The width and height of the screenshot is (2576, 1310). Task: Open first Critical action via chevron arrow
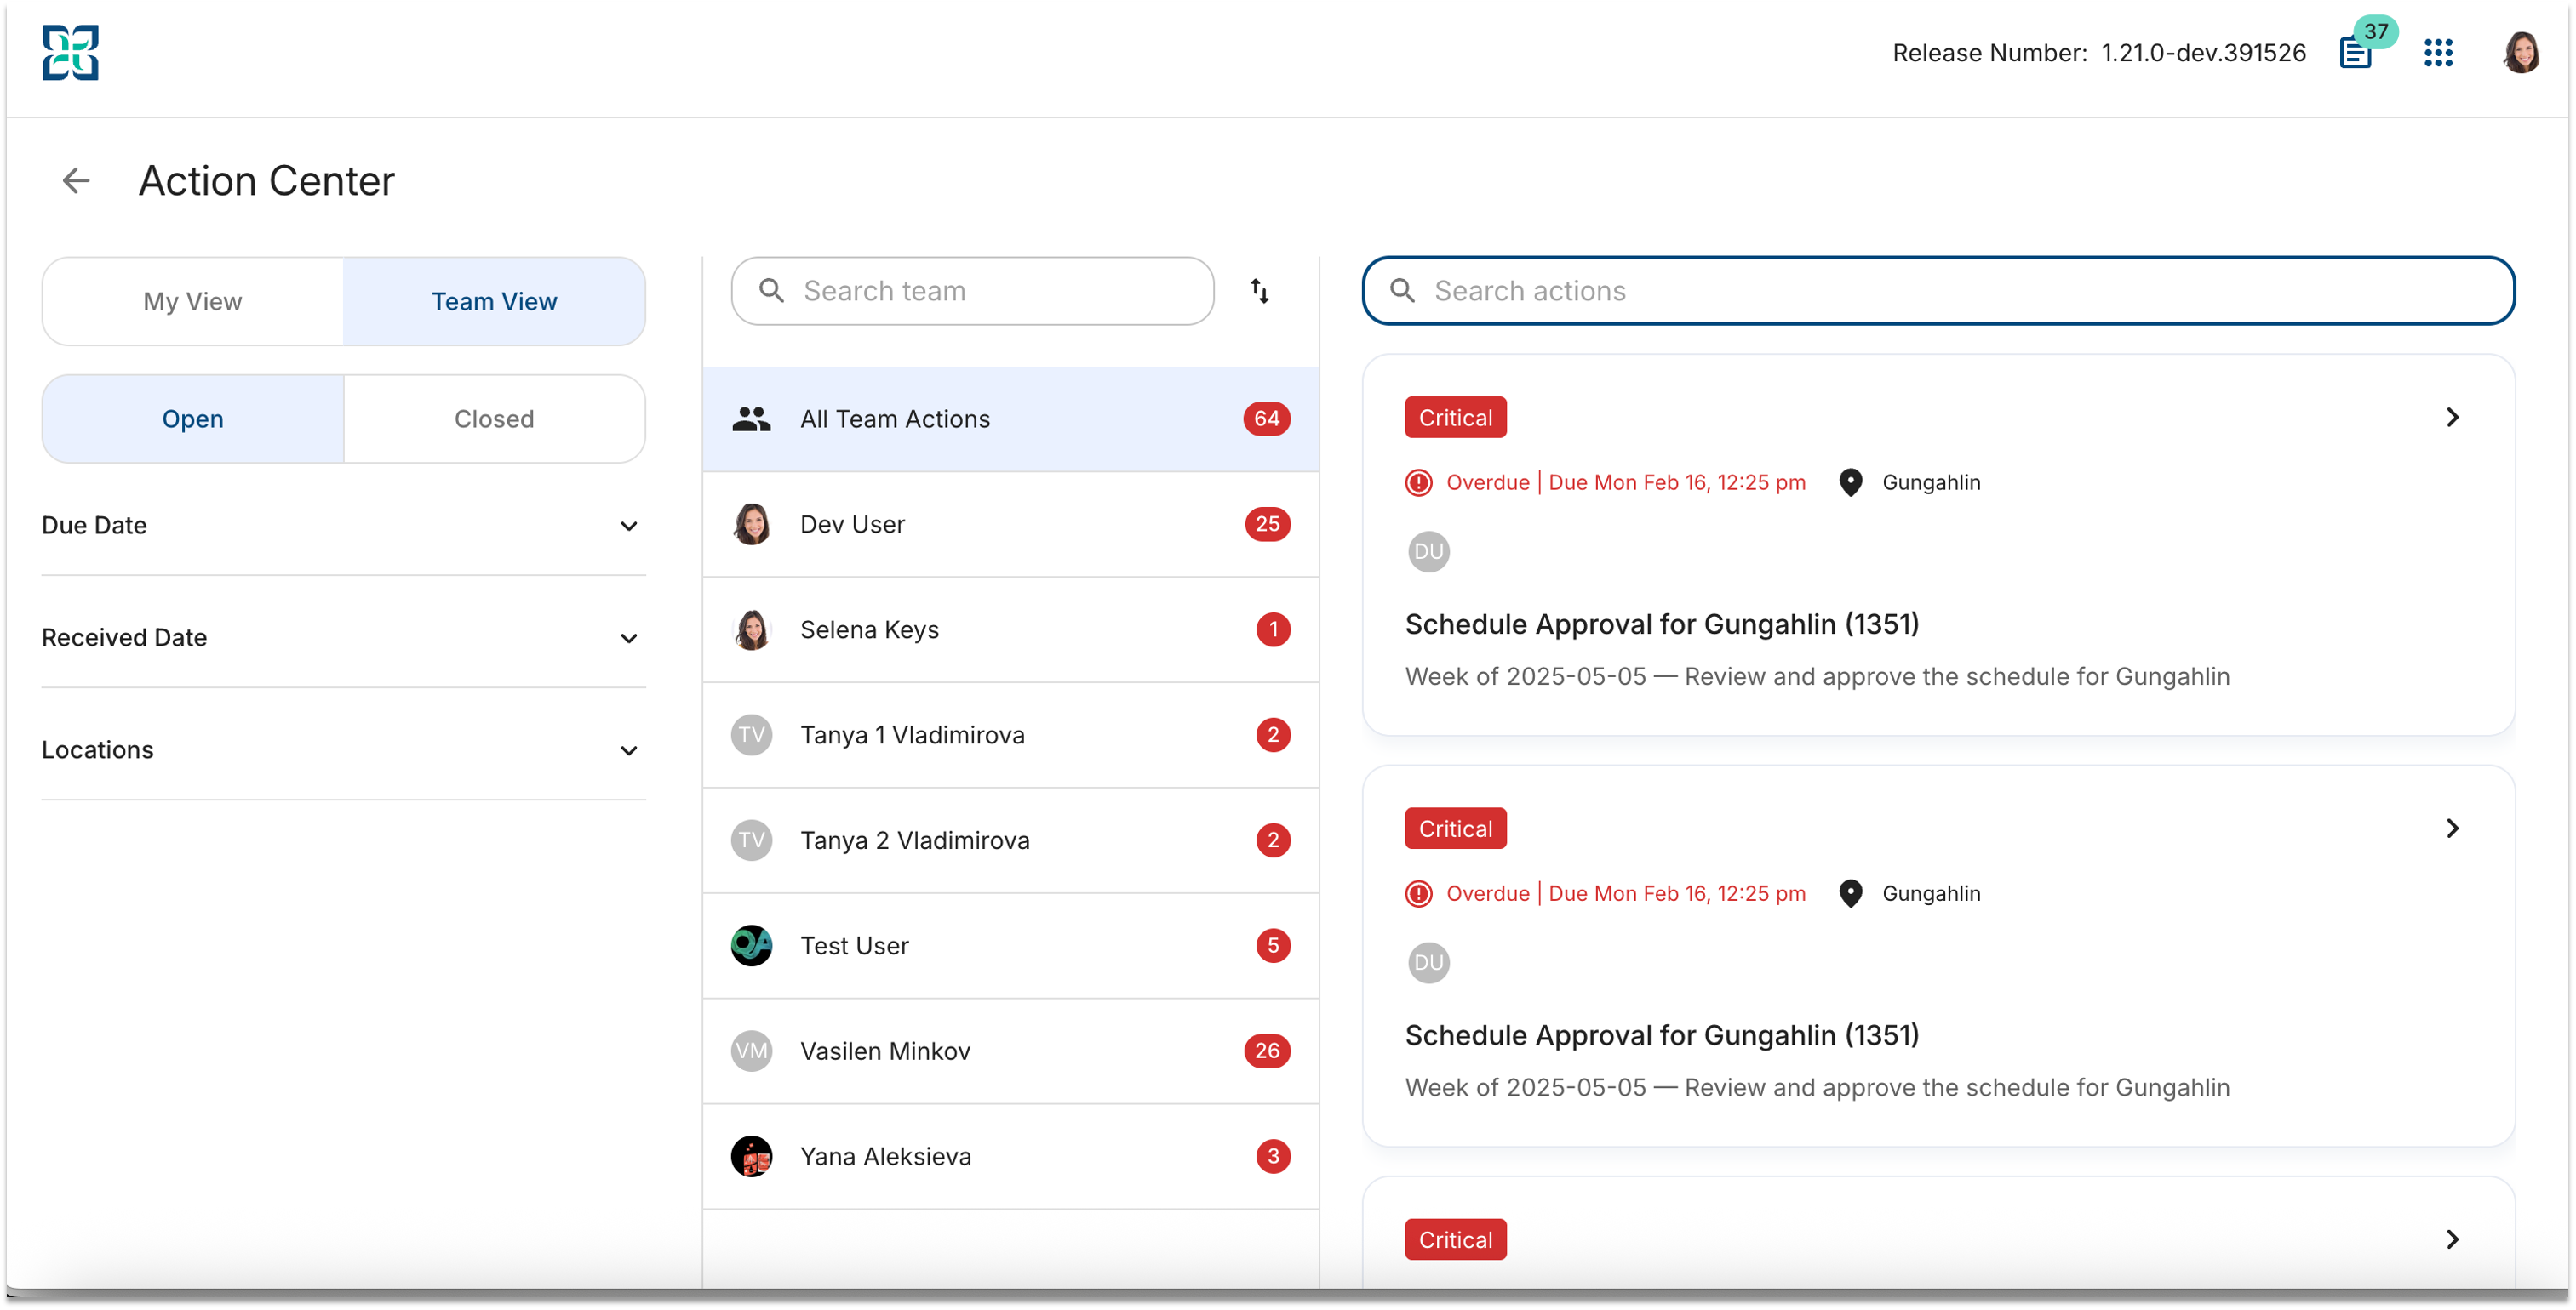point(2452,418)
